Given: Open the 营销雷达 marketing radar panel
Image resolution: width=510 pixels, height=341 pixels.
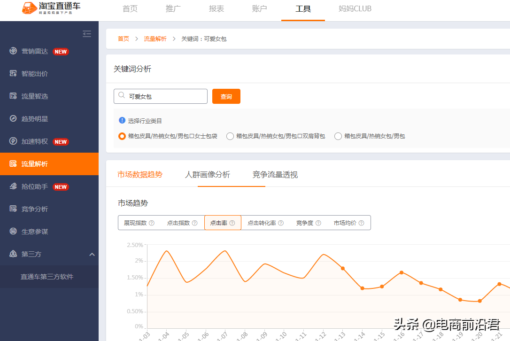Looking at the screenshot, I should pos(35,51).
